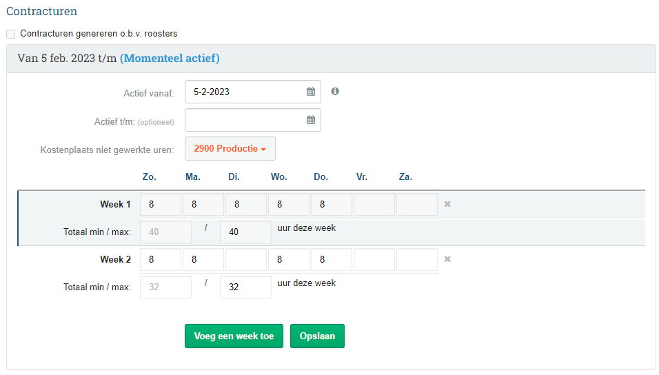Viewport: 659px width, 375px height.
Task: Select the empty Actief t/m date field
Action: [x=245, y=120]
